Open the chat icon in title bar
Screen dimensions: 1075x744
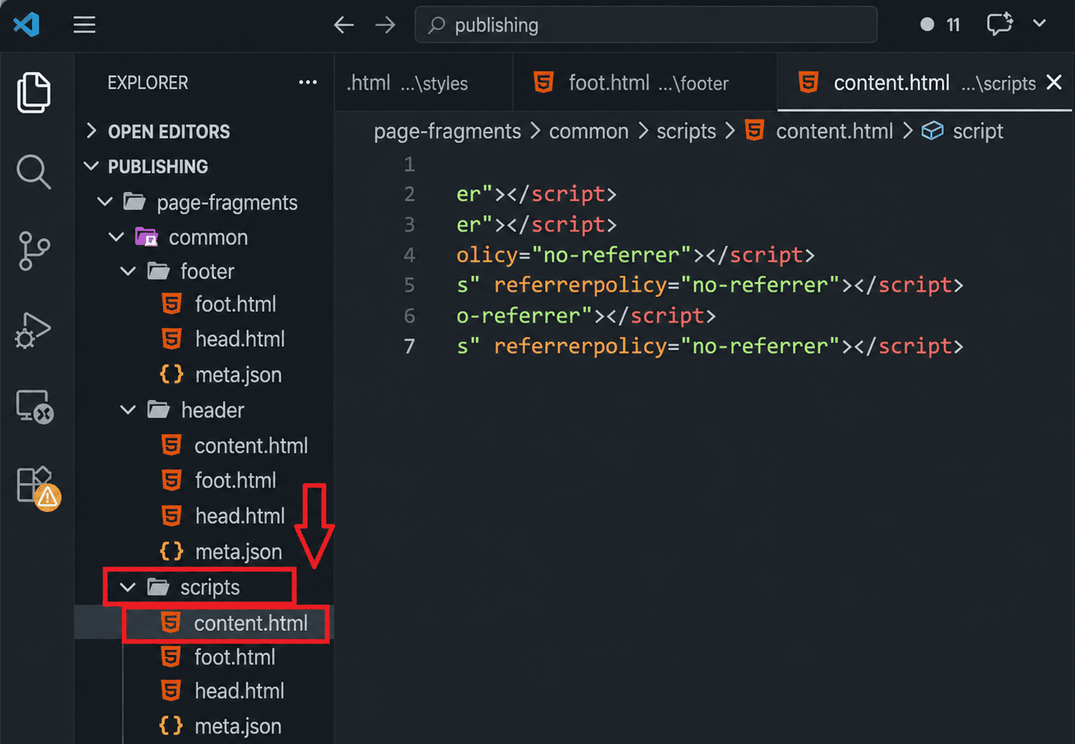click(x=999, y=24)
